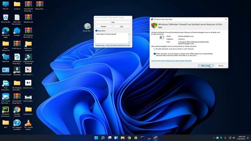Launch Microsoft Edge from the desktop
Viewport: 251px width, 141px height.
pyautogui.click(x=5, y=33)
